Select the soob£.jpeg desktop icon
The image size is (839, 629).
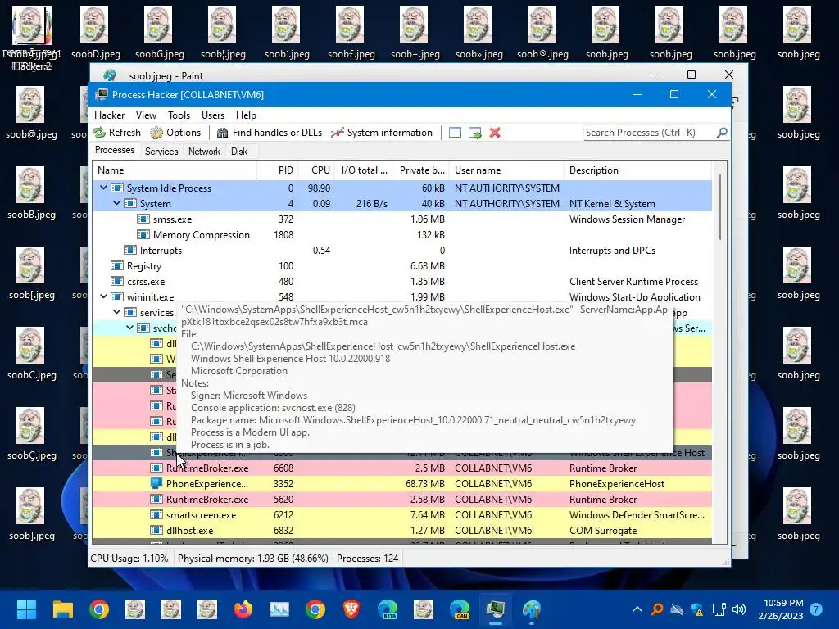pos(351,33)
